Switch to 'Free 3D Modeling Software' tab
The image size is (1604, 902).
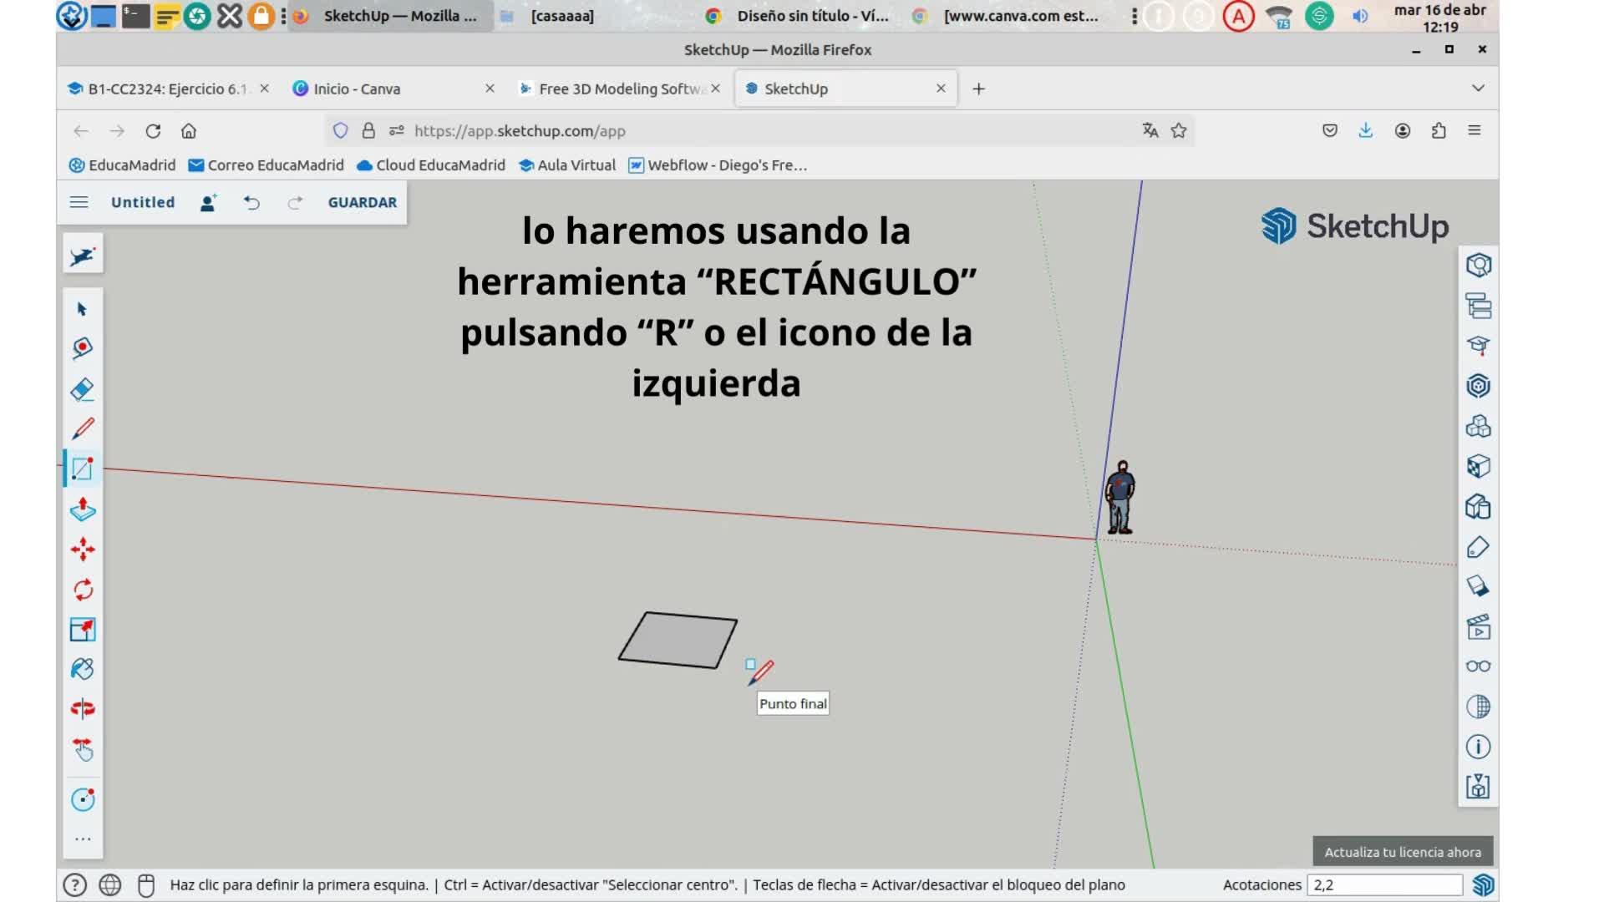point(620,89)
